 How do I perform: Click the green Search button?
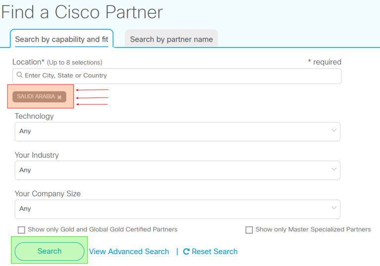pyautogui.click(x=49, y=251)
